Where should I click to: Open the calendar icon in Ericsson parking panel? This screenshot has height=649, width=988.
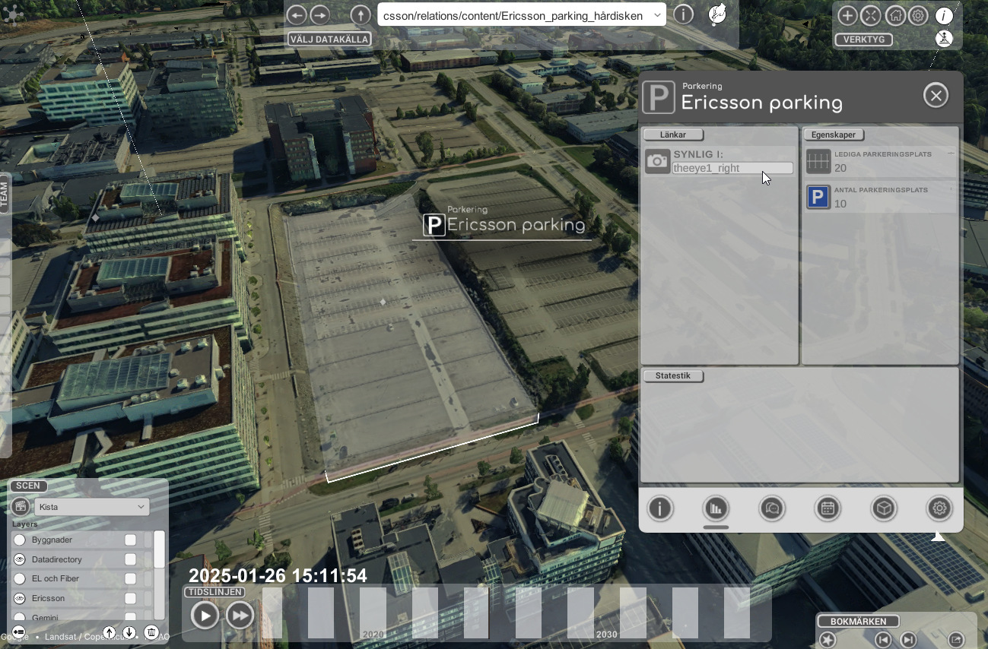point(828,508)
